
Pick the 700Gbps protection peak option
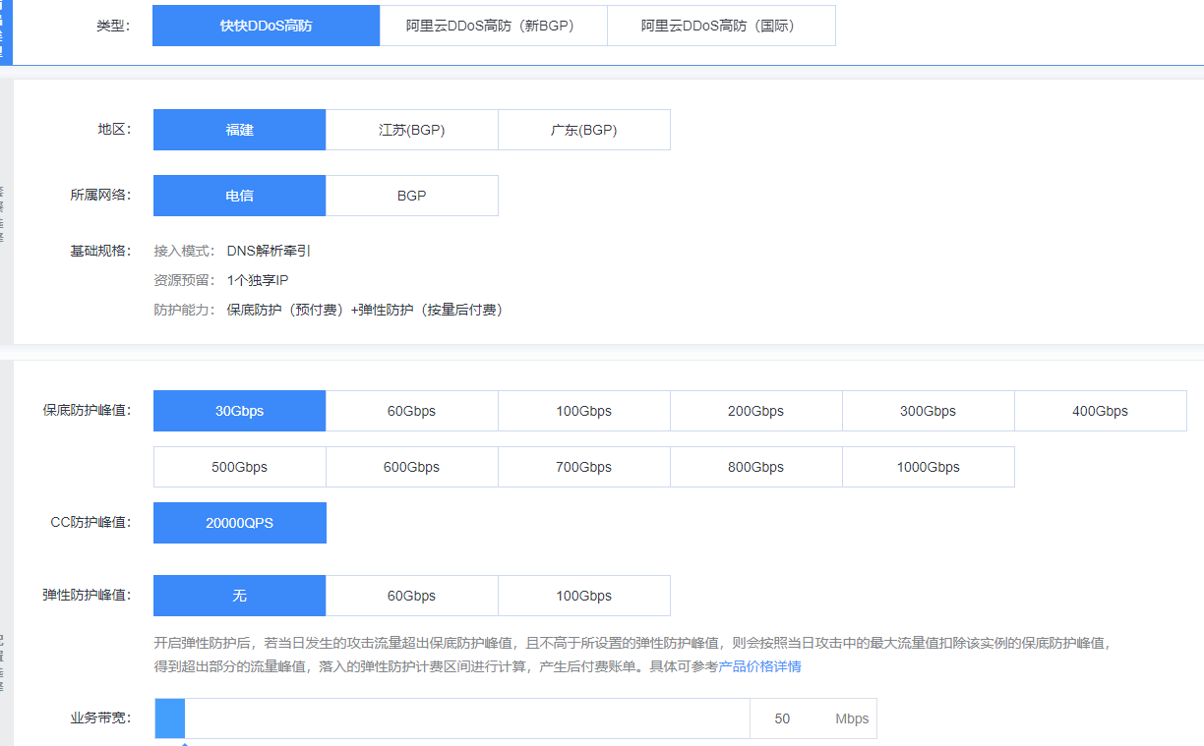tap(584, 467)
